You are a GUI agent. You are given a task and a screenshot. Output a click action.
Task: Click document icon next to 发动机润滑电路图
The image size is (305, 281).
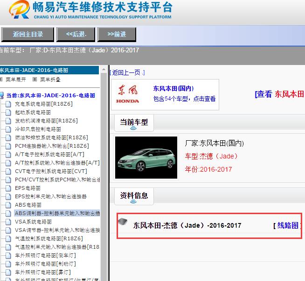point(8,121)
